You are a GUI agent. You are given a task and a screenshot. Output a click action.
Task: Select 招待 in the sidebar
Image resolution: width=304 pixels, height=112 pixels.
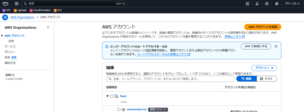[x=11, y=41]
